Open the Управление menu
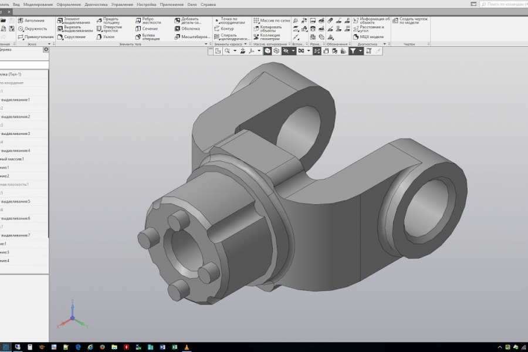This screenshot has width=528, height=352. tap(122, 4)
